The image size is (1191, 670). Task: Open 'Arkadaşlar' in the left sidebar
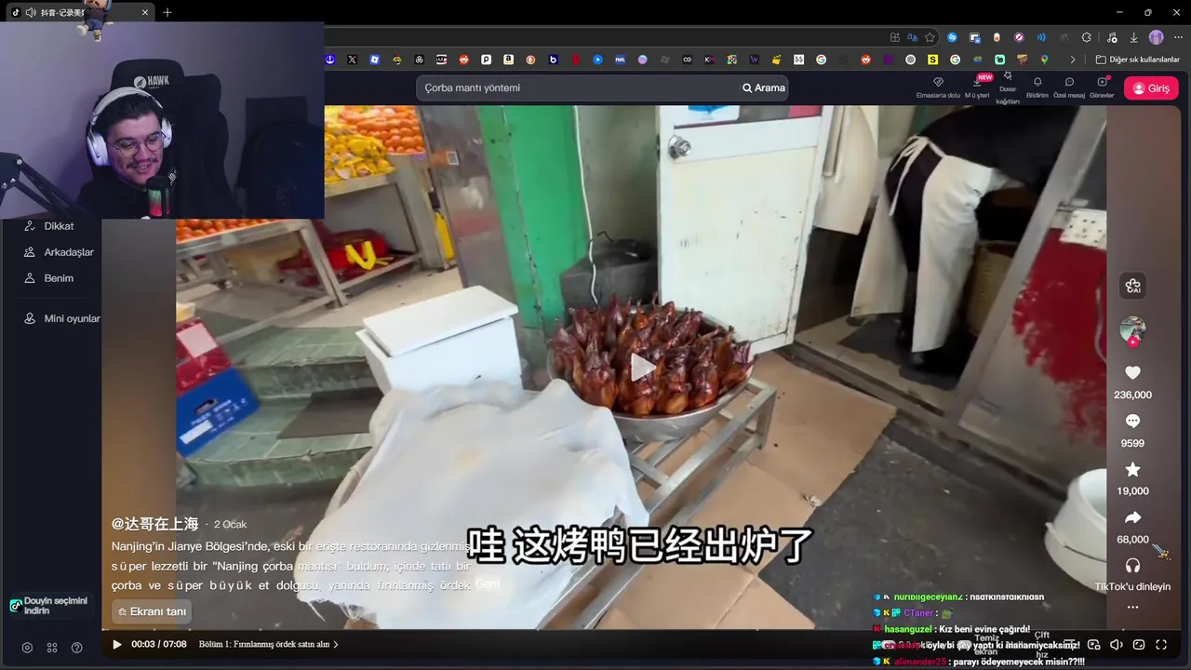pos(59,252)
